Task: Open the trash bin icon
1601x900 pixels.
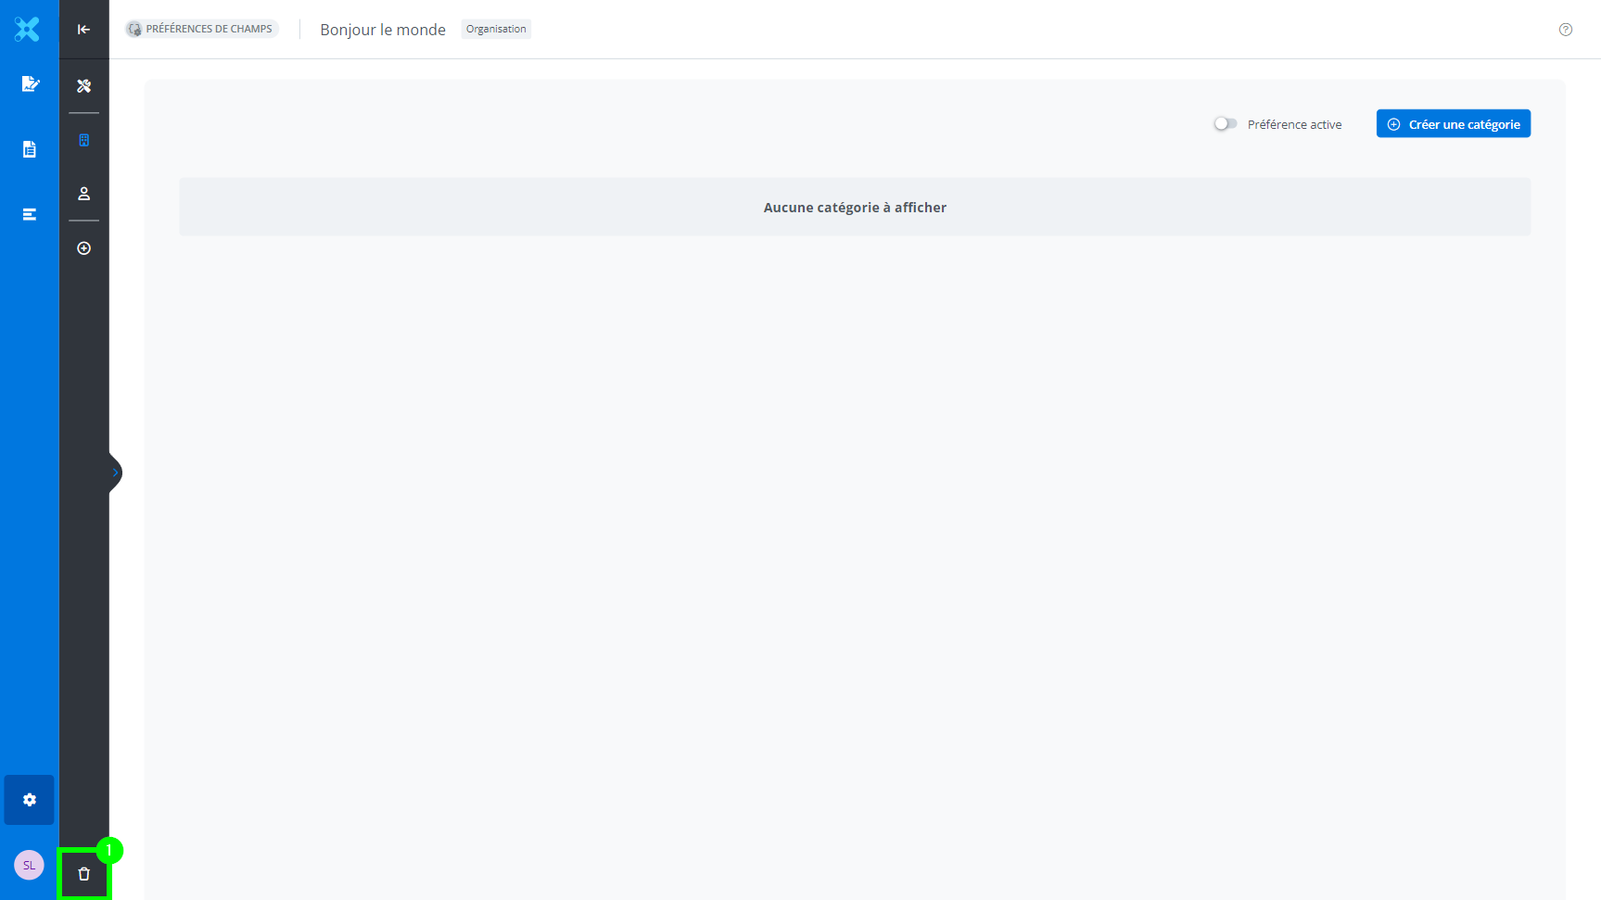Action: click(x=84, y=874)
